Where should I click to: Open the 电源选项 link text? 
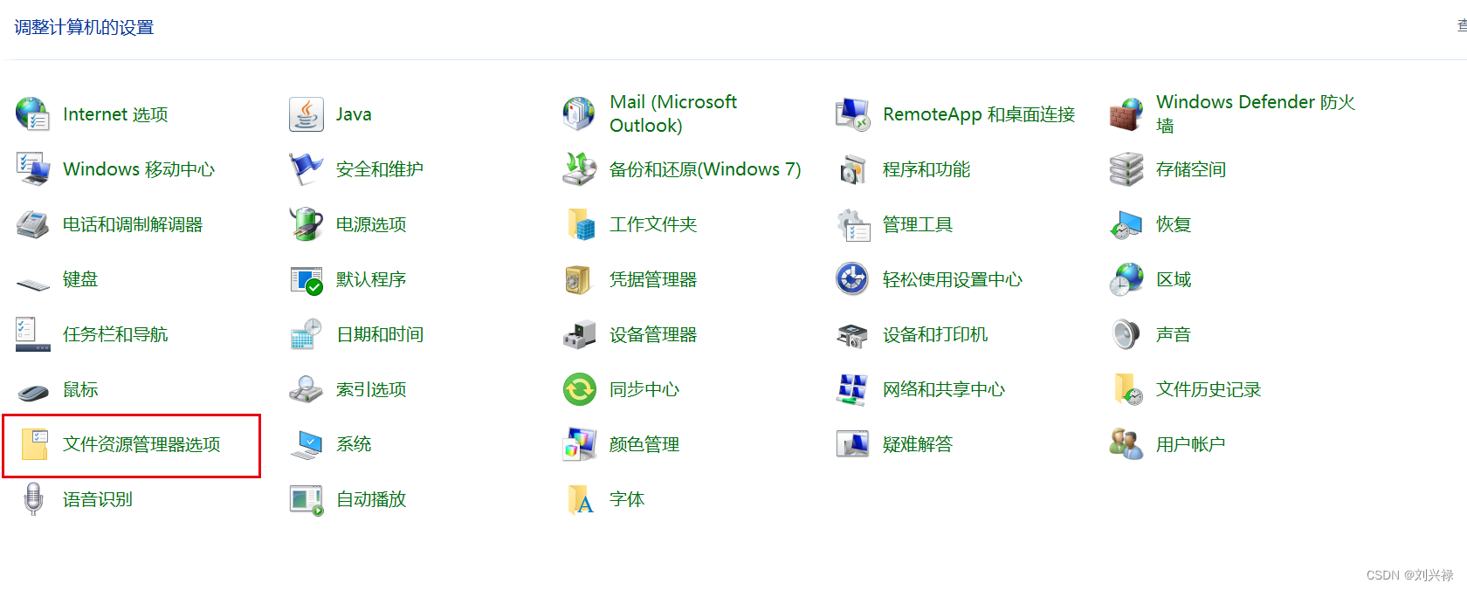371,224
